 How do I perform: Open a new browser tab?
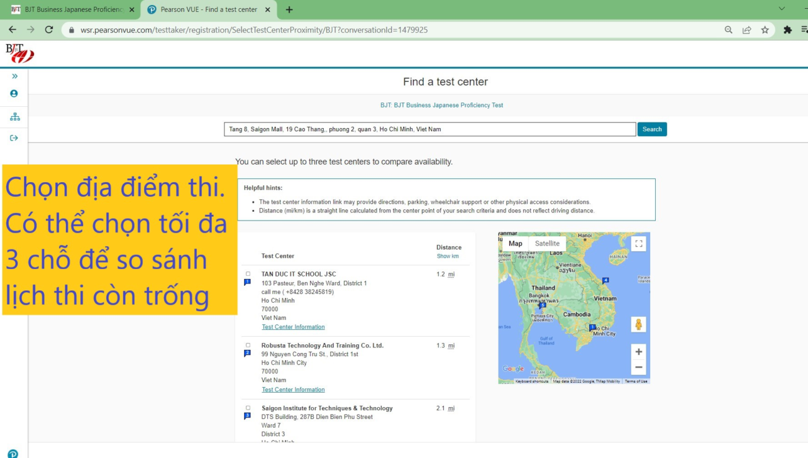[289, 9]
